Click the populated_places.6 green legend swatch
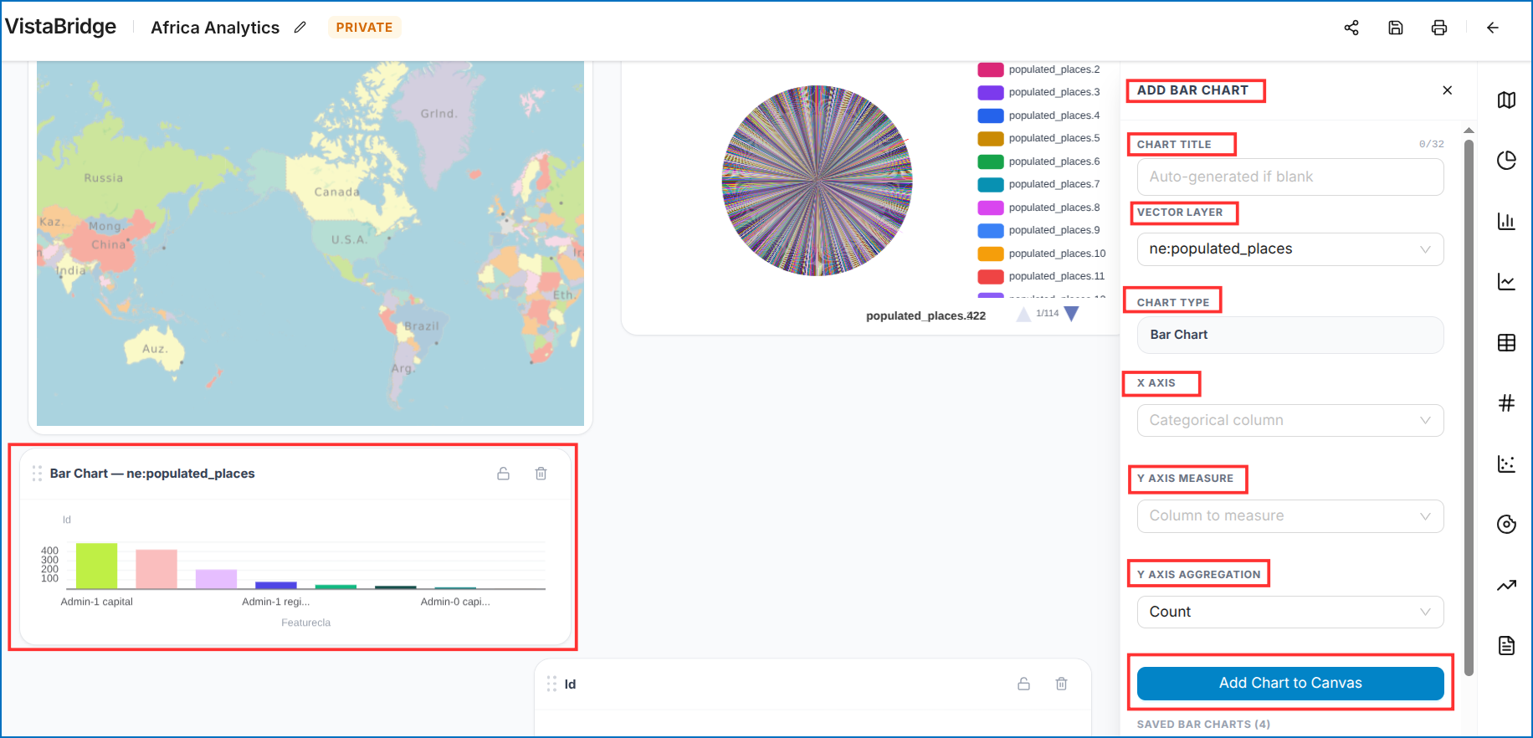Image resolution: width=1533 pixels, height=738 pixels. pyautogui.click(x=991, y=161)
